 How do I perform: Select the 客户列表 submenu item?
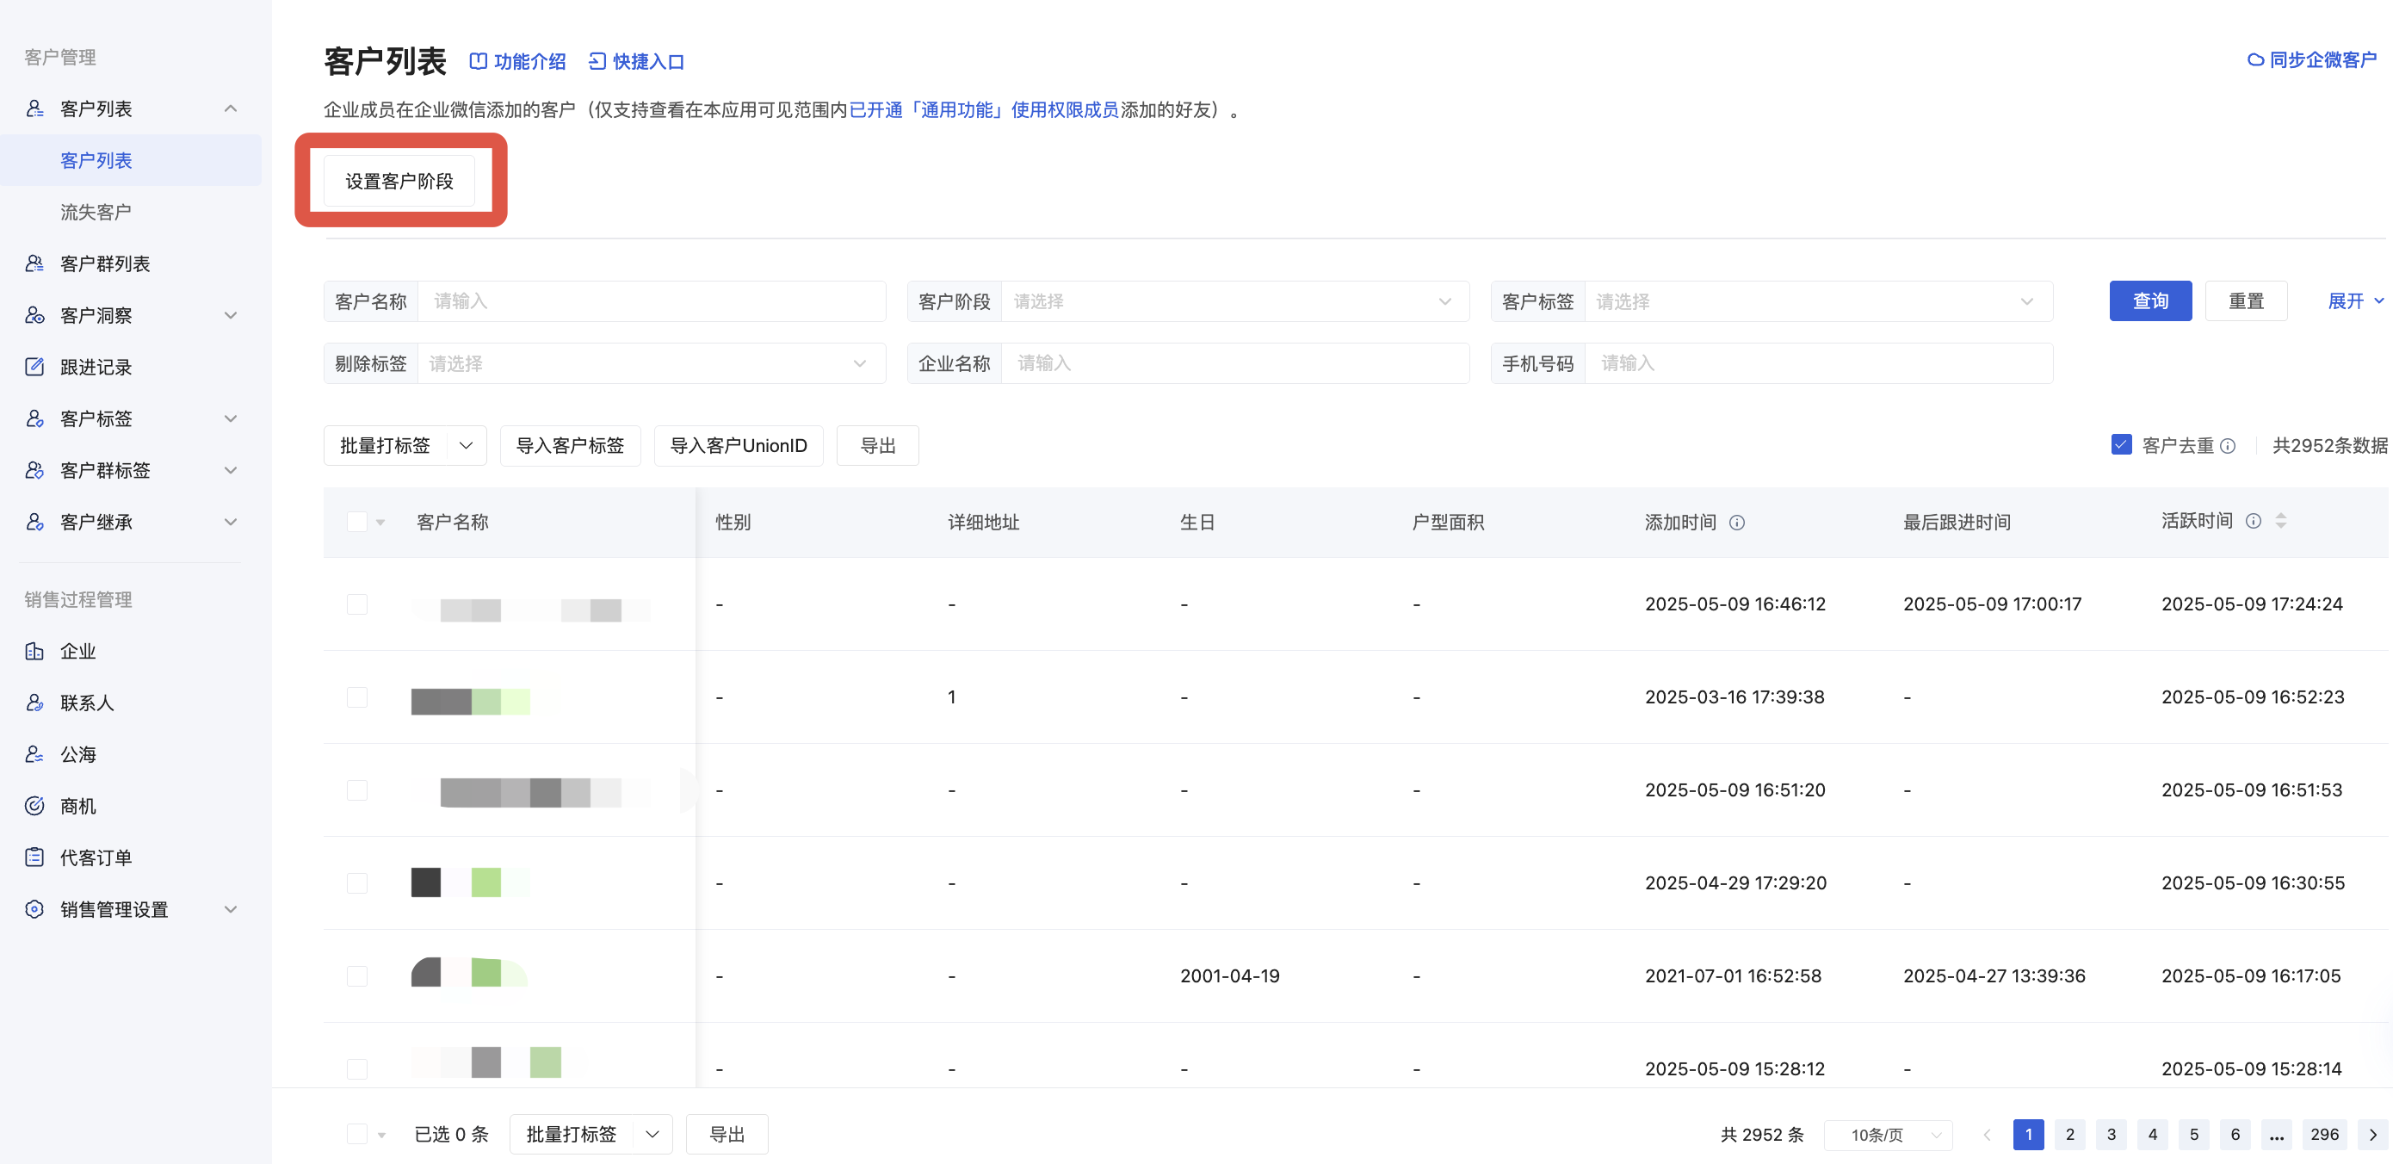click(130, 161)
